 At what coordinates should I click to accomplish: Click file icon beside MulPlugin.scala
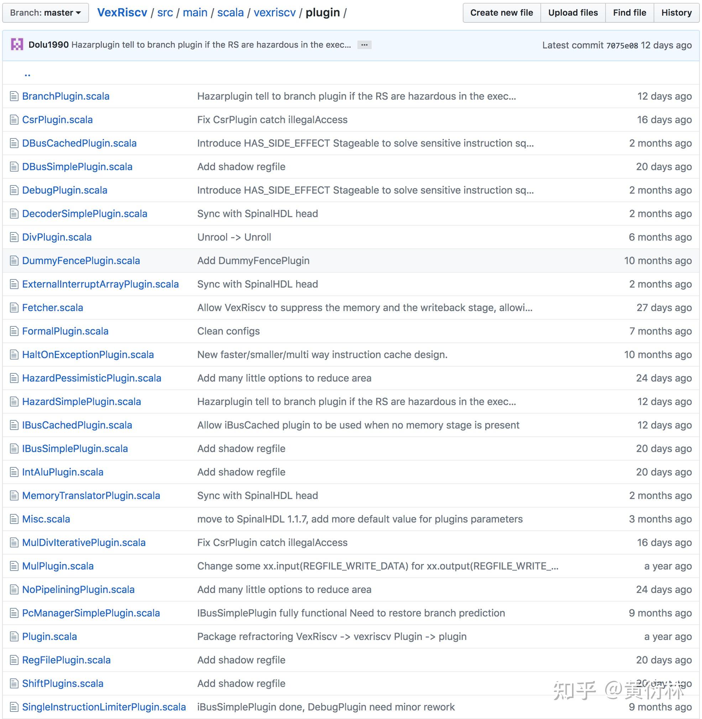14,566
